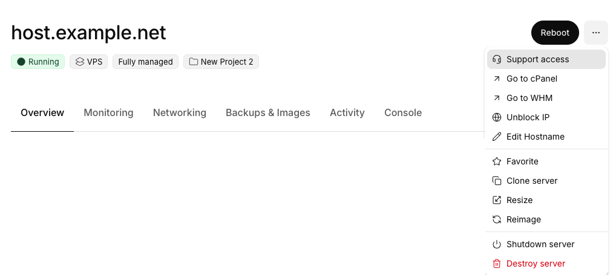
Task: Click the New Project 2 folder tag
Action: pyautogui.click(x=221, y=62)
